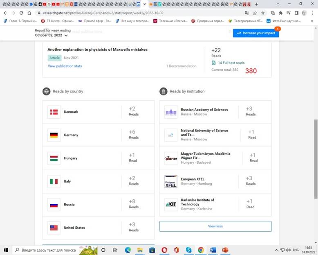Switch to PowerPoint from the taskbar
The height and width of the screenshot is (255, 318).
point(225,250)
